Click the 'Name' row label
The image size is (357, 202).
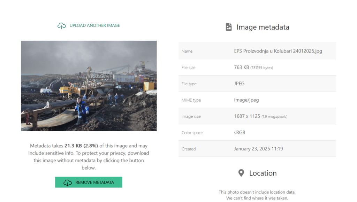pyautogui.click(x=187, y=51)
